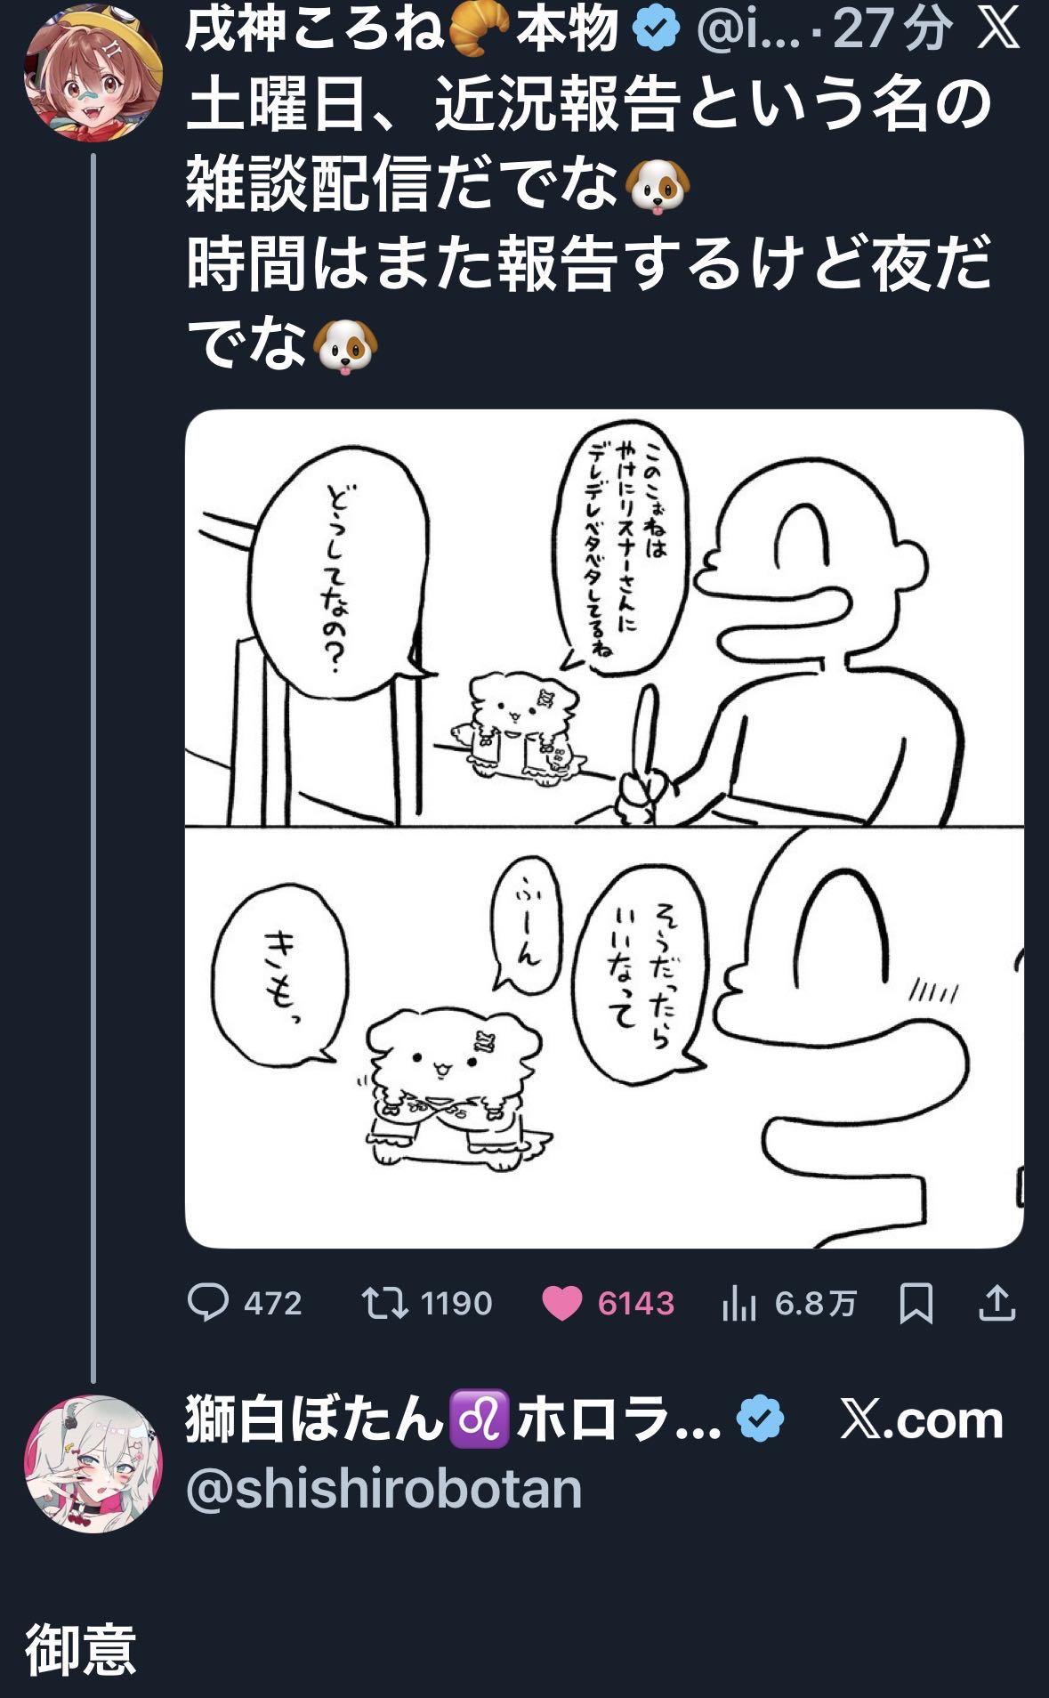Click the 御意 reply text
Viewport: 1049px width, 1698px height.
coord(80,1648)
